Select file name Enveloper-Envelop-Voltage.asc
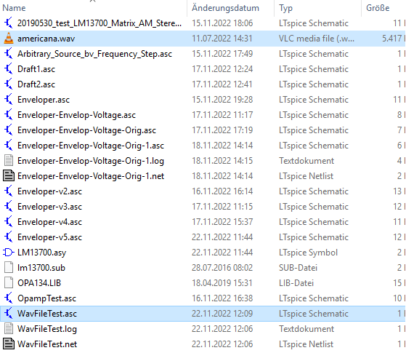Viewport: 406px width, 353px height. point(76,115)
